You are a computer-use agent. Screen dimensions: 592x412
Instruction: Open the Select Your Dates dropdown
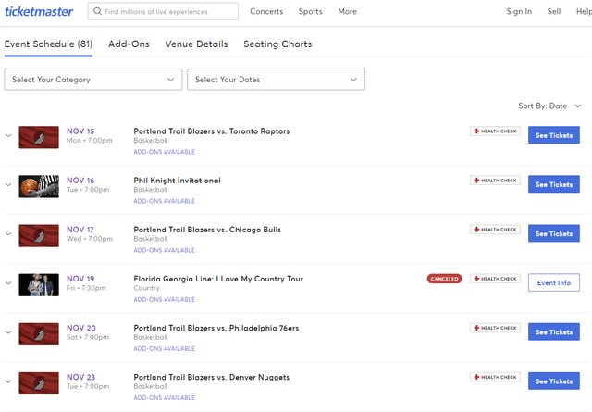coord(276,80)
